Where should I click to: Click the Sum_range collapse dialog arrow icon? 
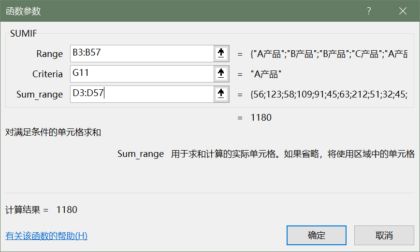(x=221, y=94)
